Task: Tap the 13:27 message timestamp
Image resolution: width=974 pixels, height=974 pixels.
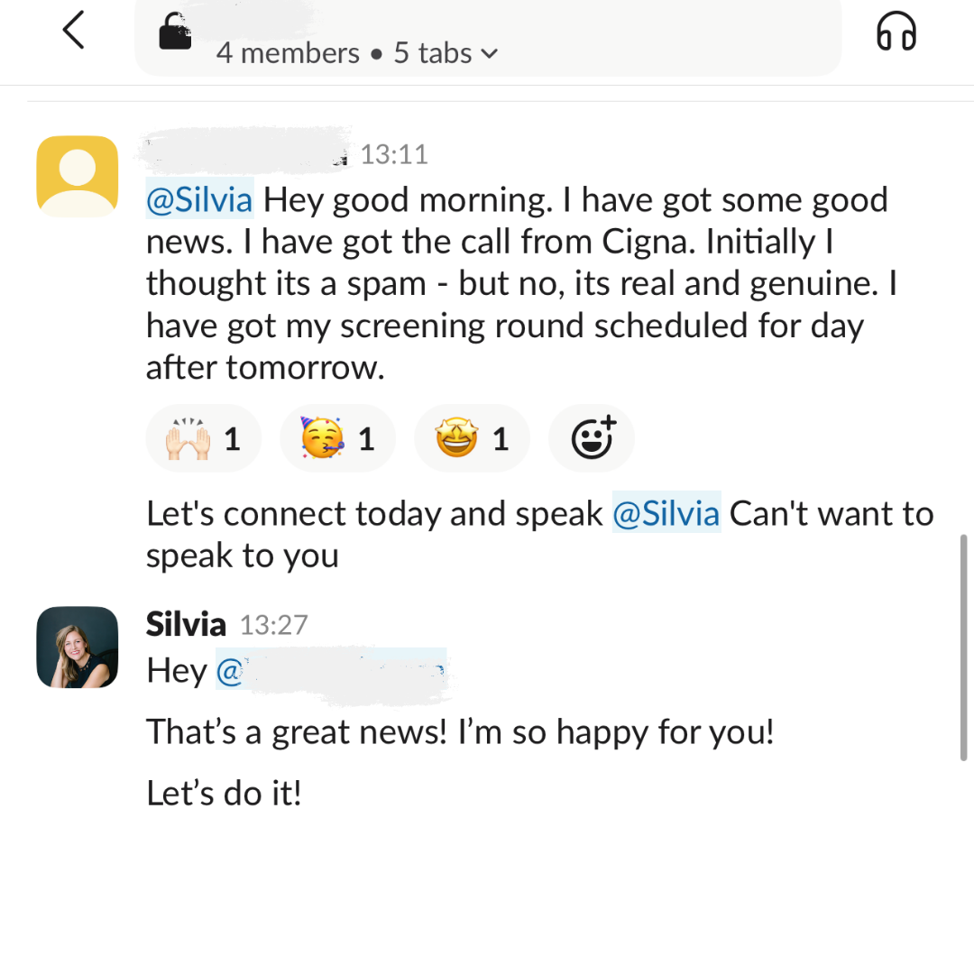Action: click(274, 625)
